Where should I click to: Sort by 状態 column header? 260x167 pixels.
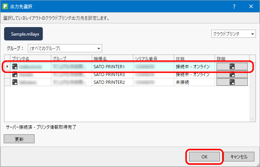click(x=194, y=59)
